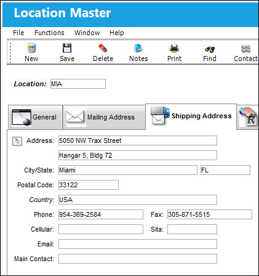Click the hand icon tab at right

(248, 117)
